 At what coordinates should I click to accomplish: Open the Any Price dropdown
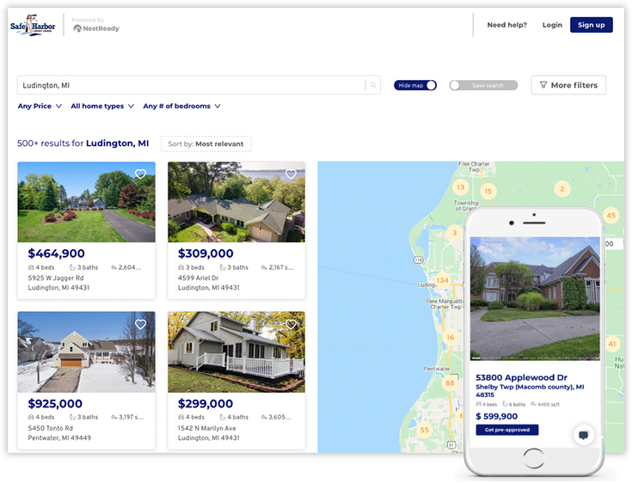[40, 106]
